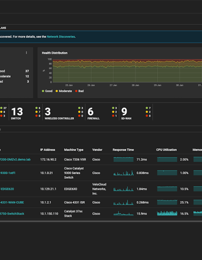
Task: Select IP address 10.1.2.1
Action: [45, 203]
